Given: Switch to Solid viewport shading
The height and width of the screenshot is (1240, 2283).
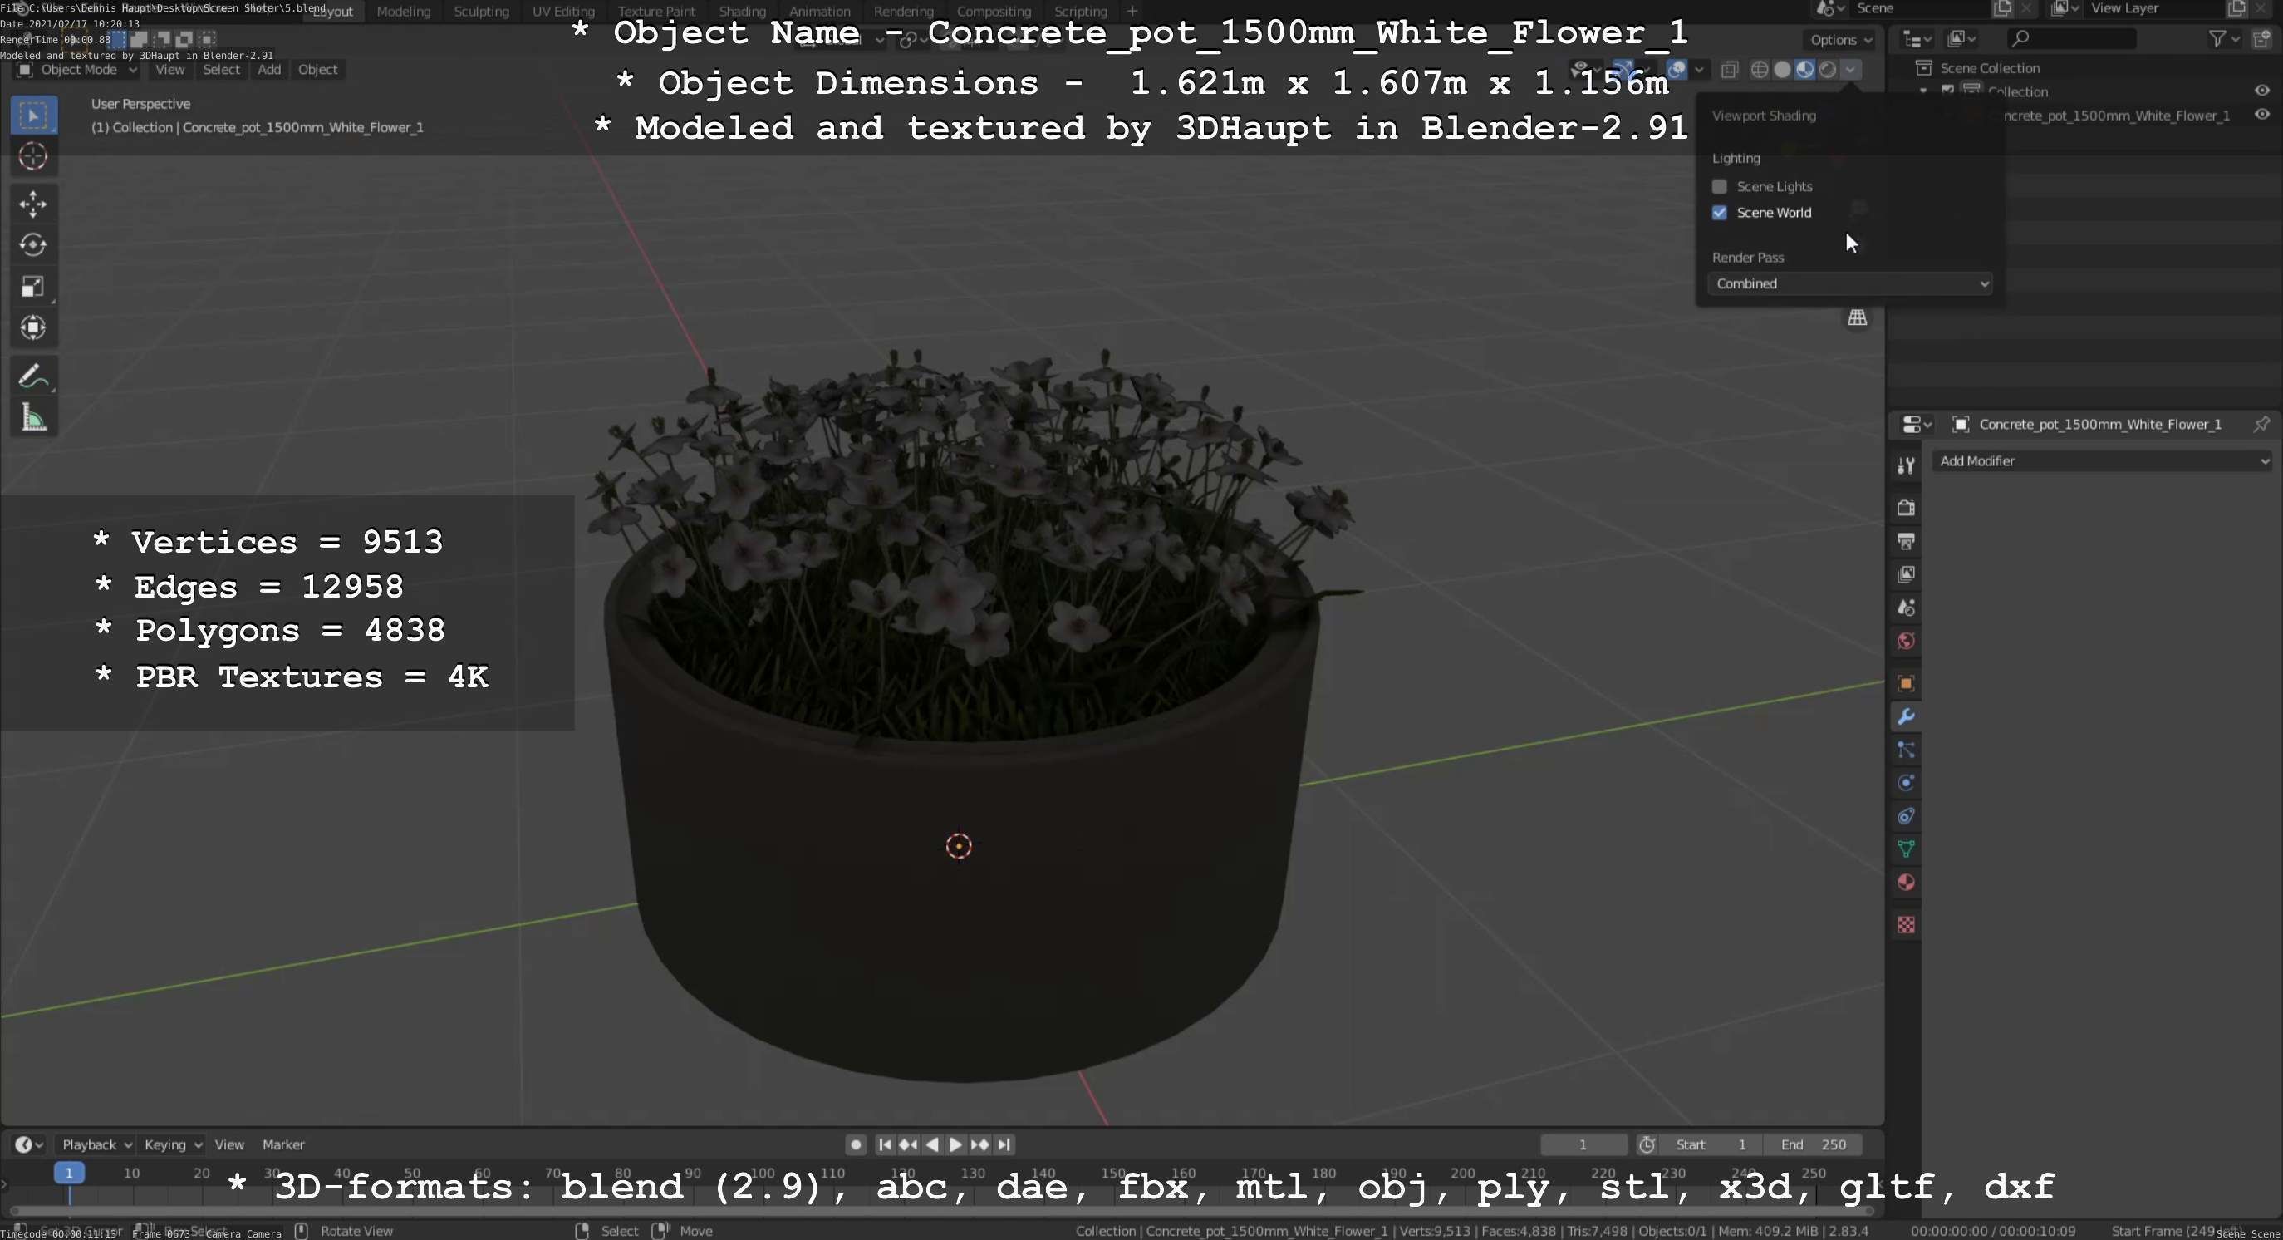Looking at the screenshot, I should (x=1782, y=69).
